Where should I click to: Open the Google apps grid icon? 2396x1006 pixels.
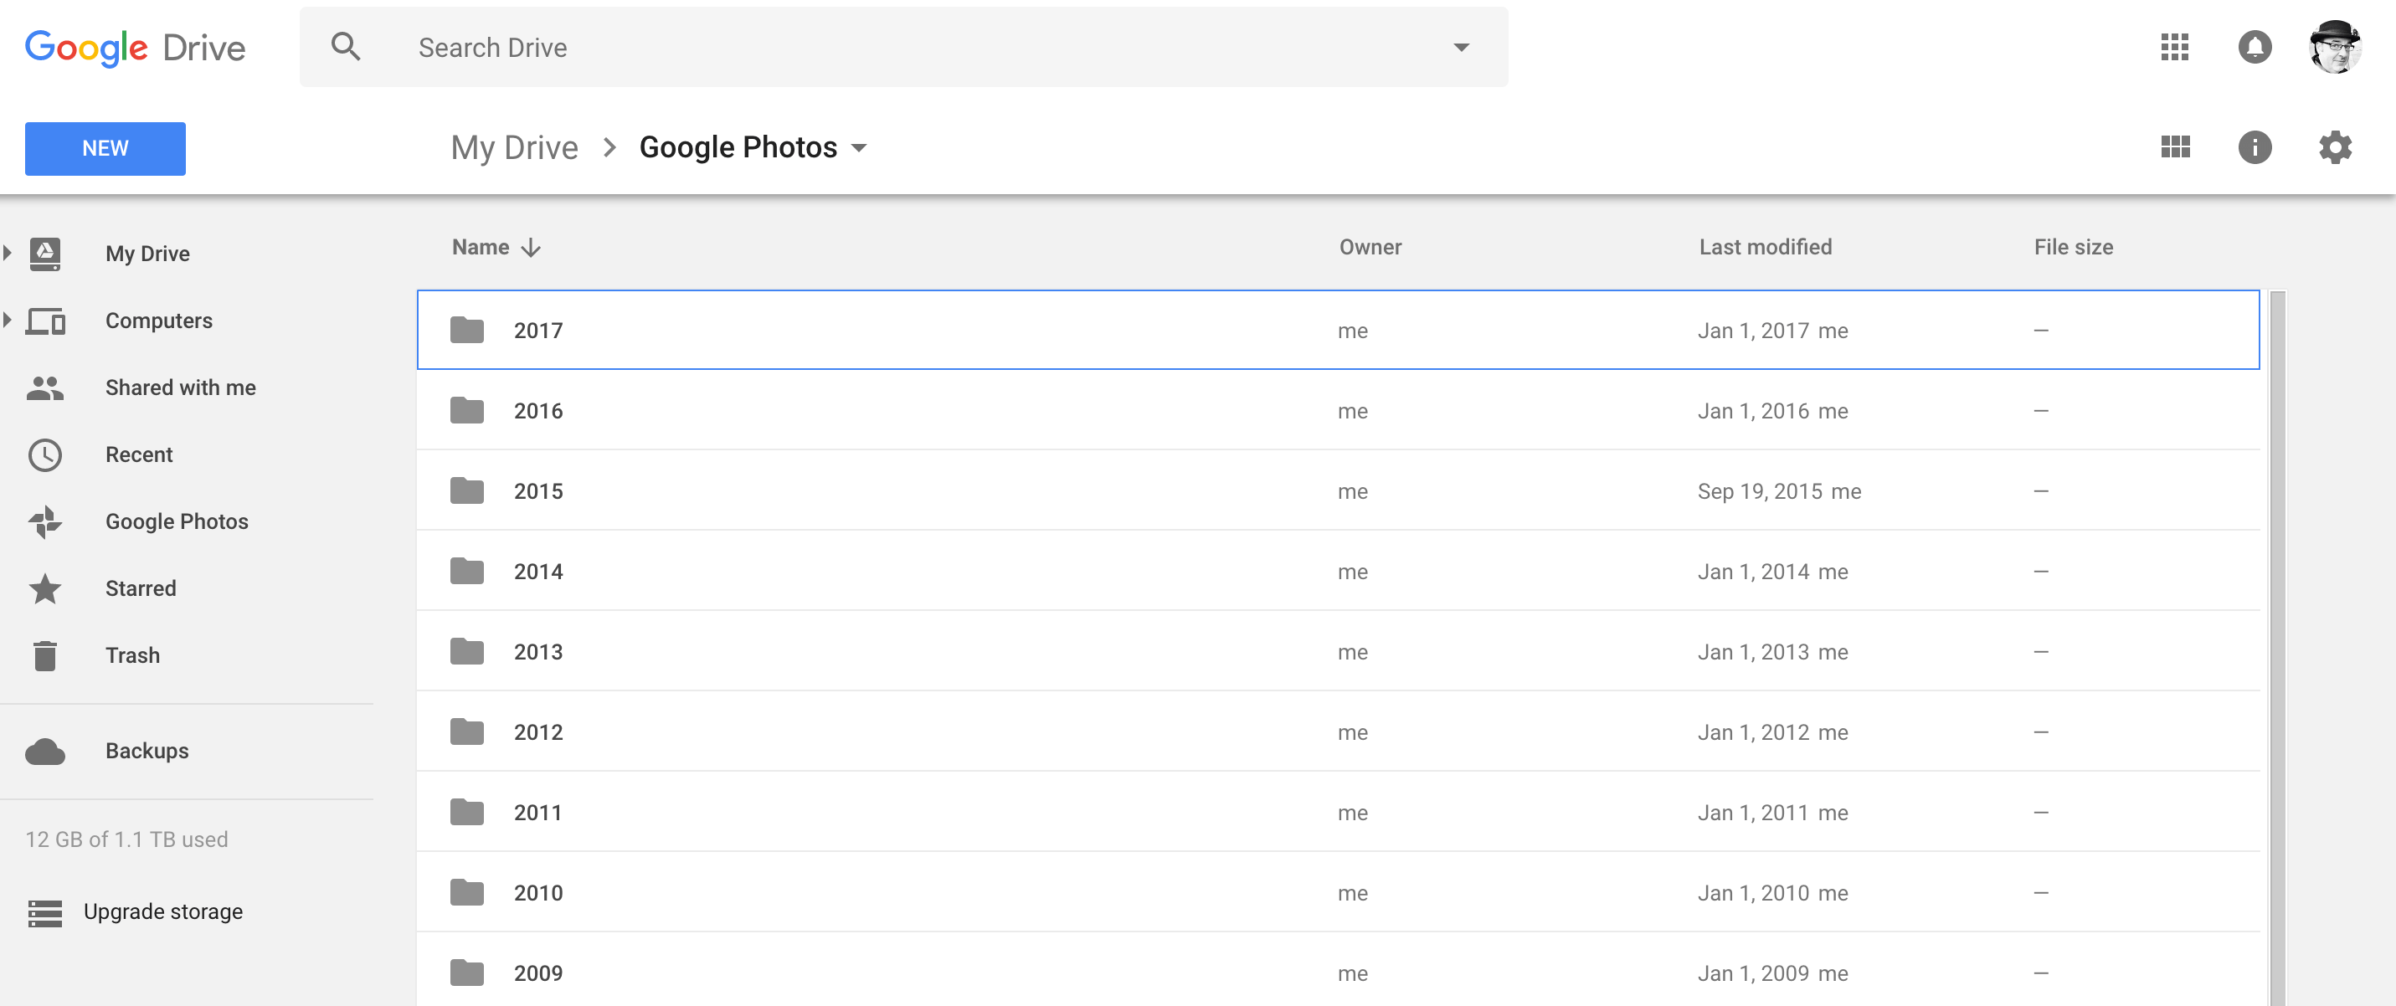tap(2173, 47)
